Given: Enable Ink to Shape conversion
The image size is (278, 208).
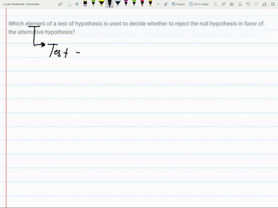Looking at the screenshot, I should [x=199, y=4].
